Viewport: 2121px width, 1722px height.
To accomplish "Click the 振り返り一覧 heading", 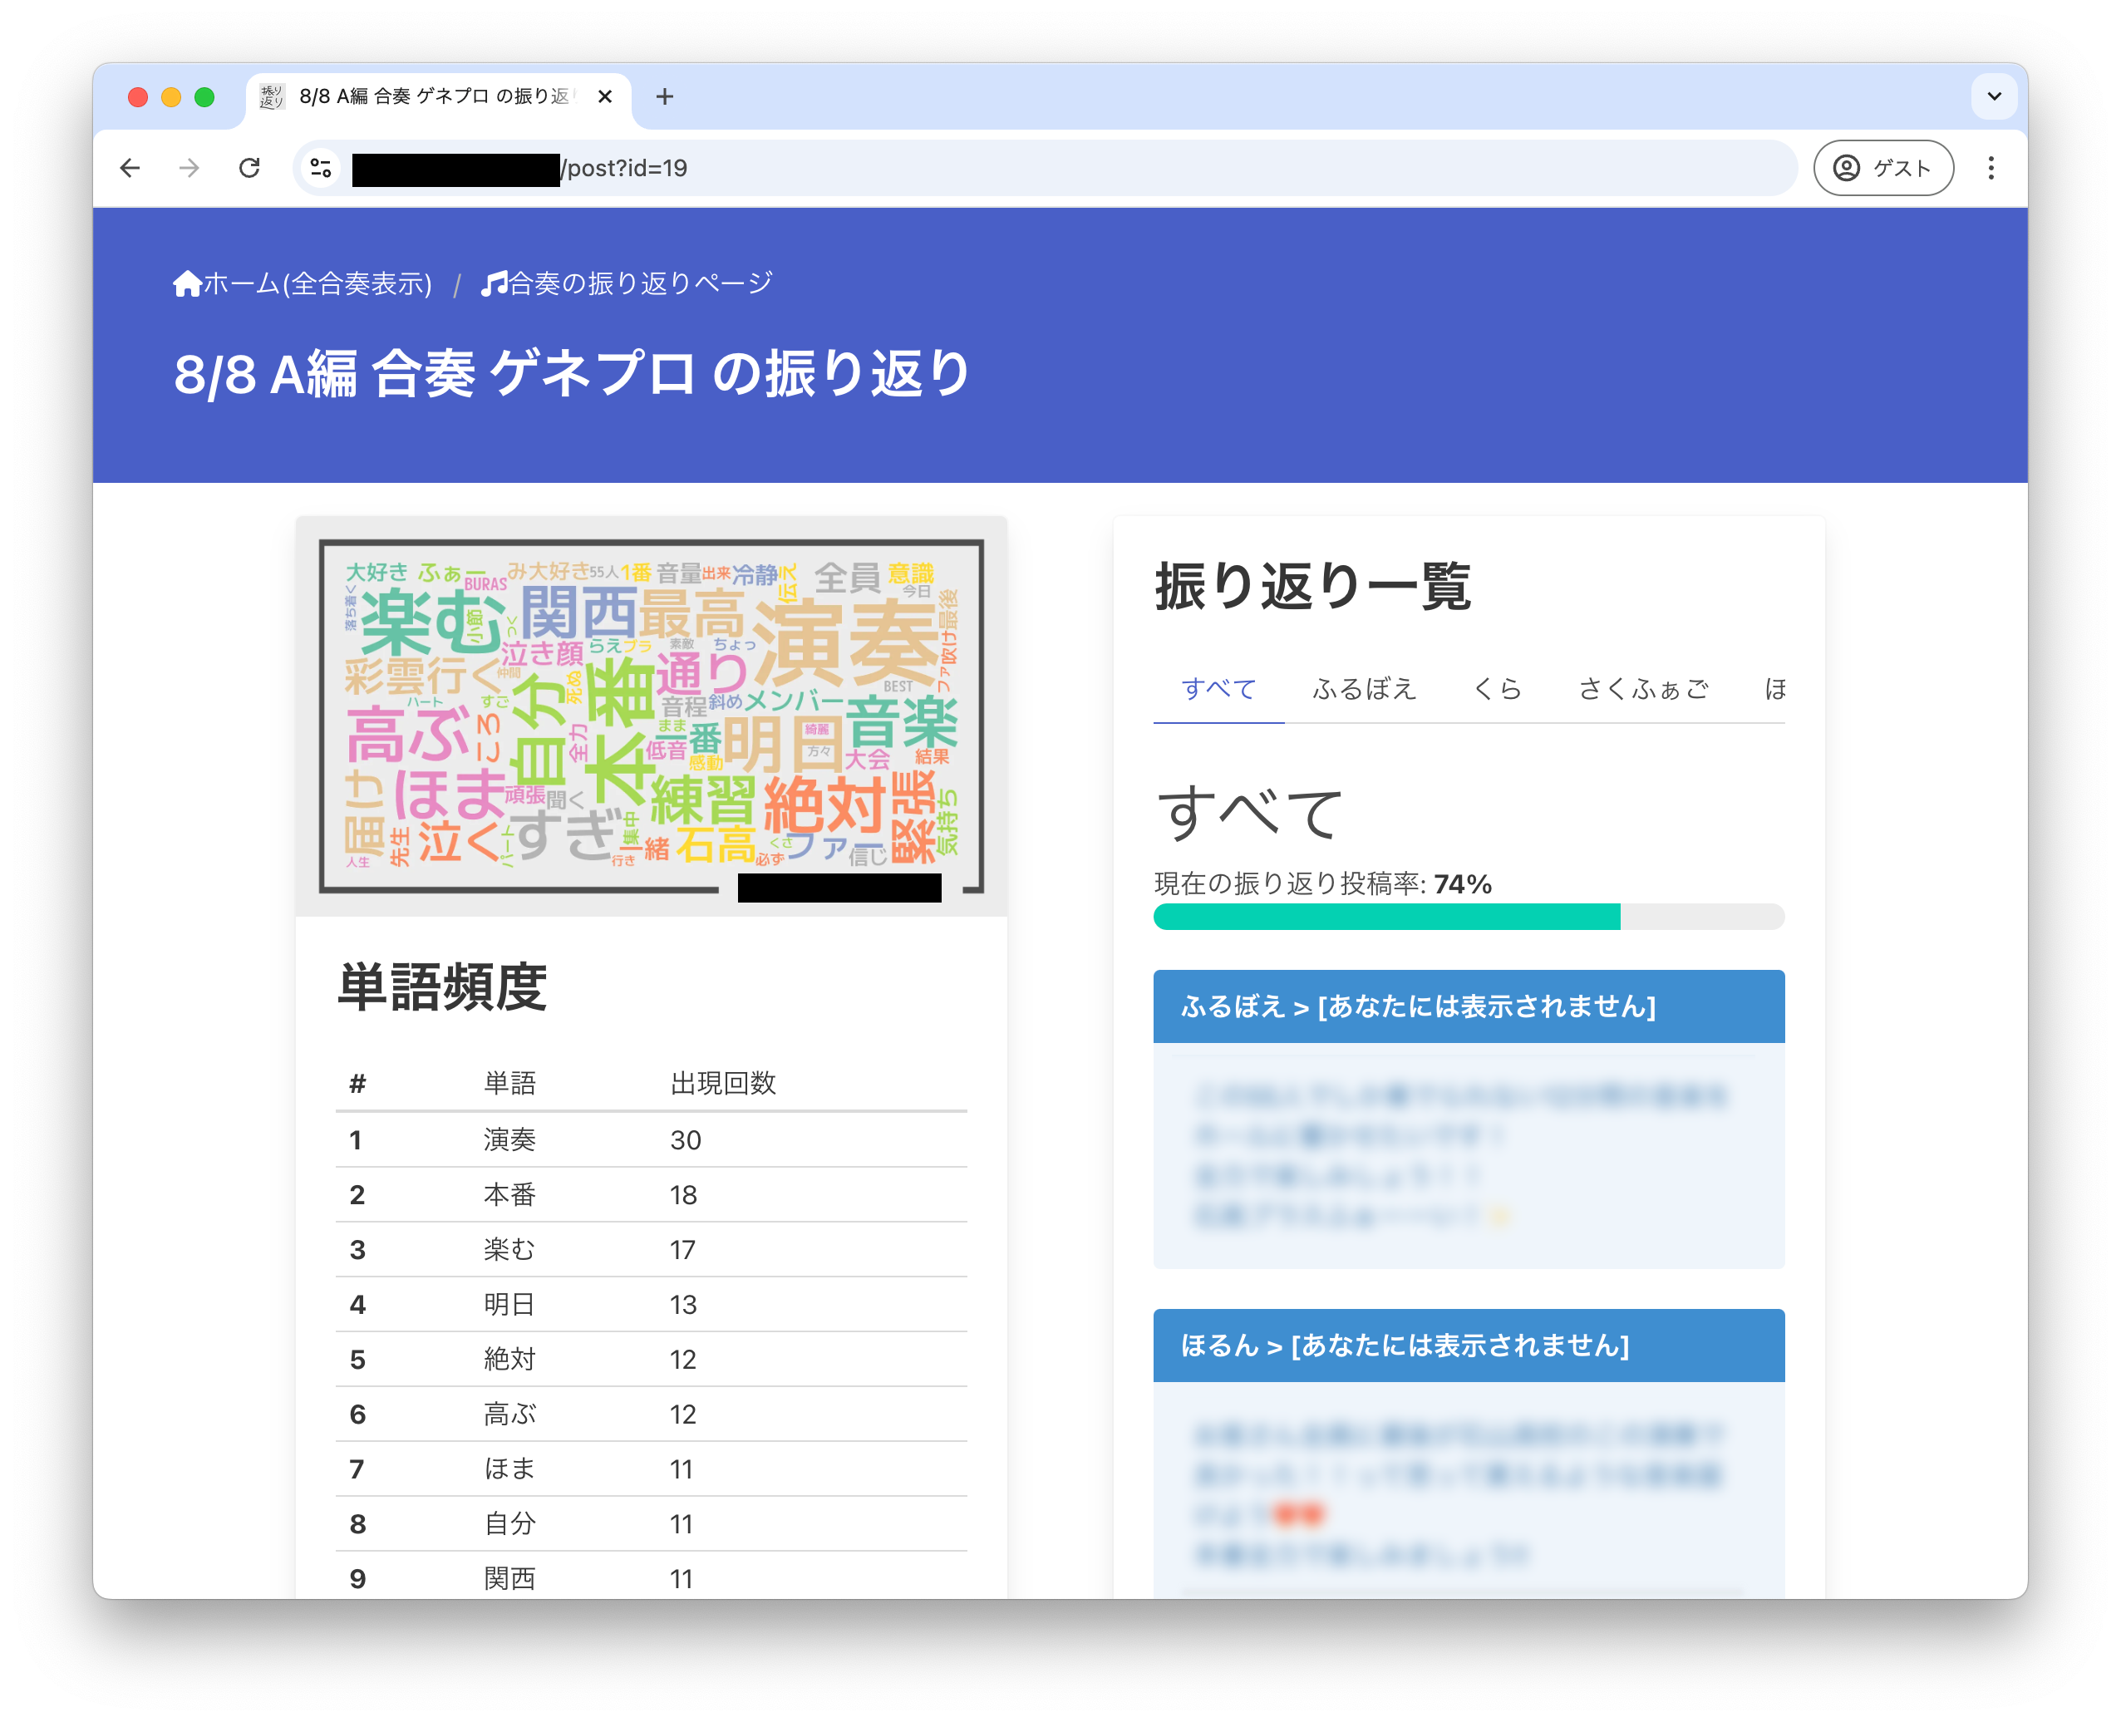I will 1312,585.
